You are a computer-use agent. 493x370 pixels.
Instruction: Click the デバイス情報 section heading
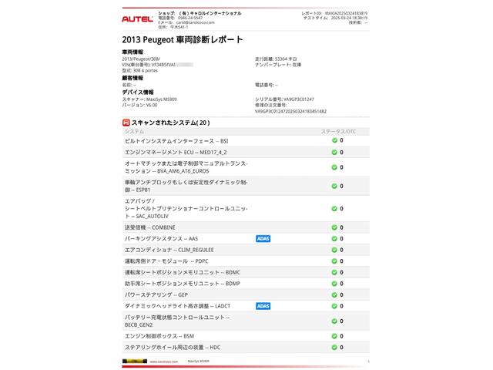coord(138,92)
